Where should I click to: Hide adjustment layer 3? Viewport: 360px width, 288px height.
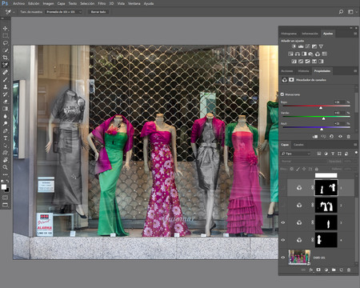(x=283, y=222)
